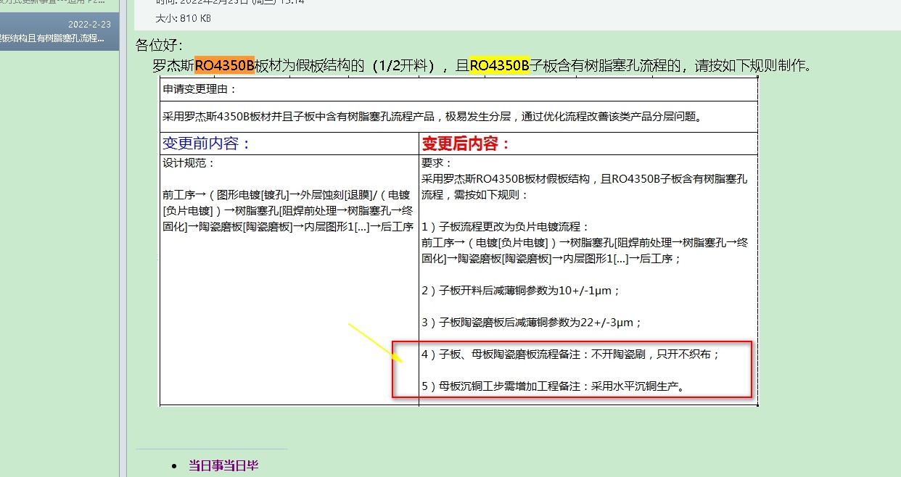Click the blue heading '变更前内容:'
901x477 pixels.
click(x=207, y=144)
